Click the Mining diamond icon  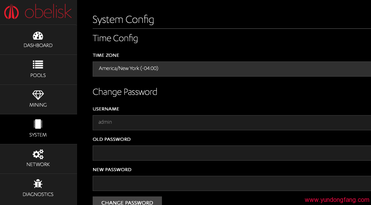coord(38,95)
